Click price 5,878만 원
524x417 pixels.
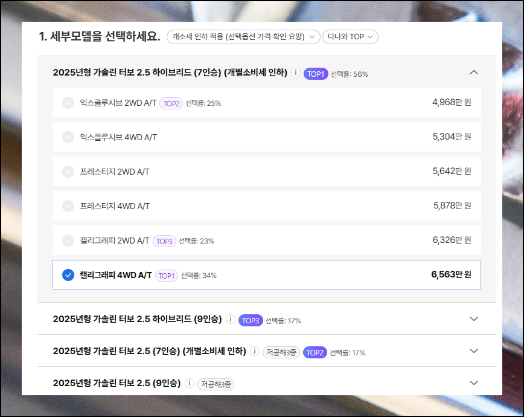[452, 206]
